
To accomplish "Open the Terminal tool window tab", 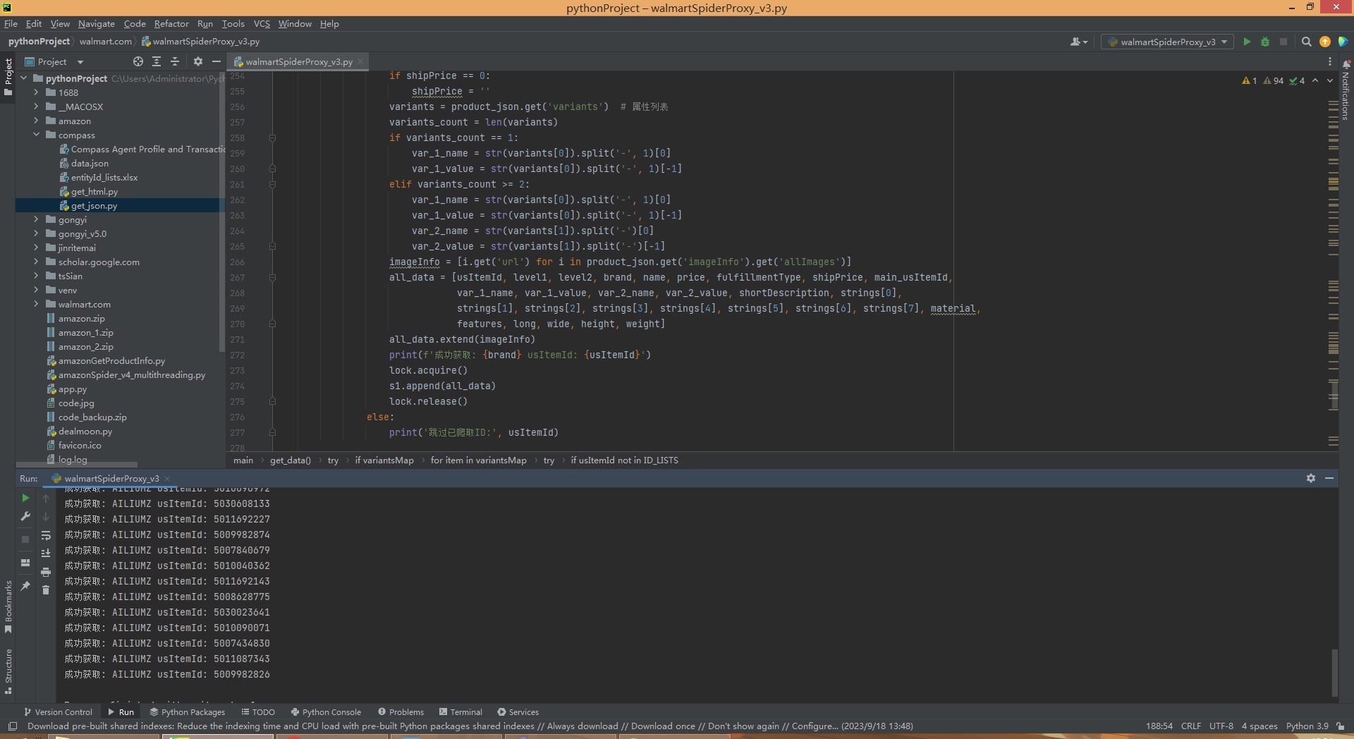I will pyautogui.click(x=461, y=712).
